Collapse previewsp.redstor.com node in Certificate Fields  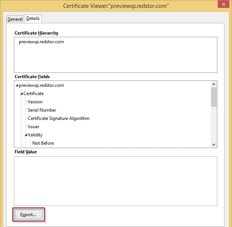pyautogui.click(x=17, y=85)
